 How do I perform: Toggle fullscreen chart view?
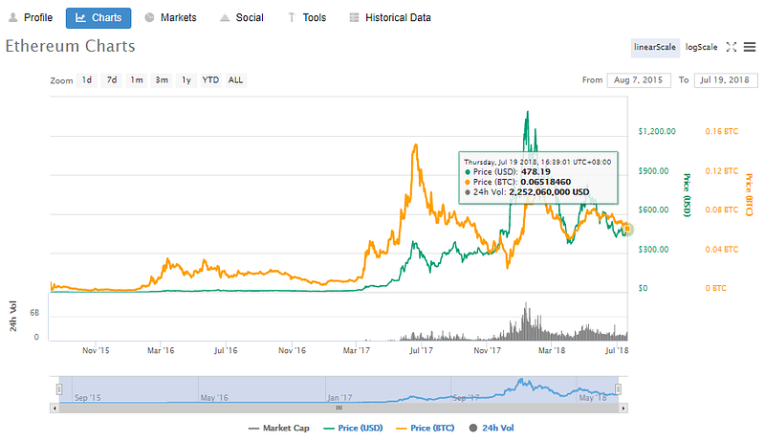click(x=731, y=47)
